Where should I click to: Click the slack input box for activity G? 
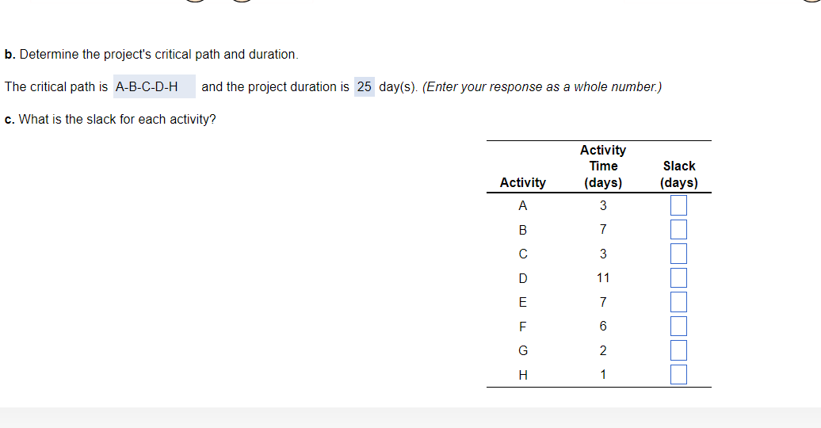678,350
